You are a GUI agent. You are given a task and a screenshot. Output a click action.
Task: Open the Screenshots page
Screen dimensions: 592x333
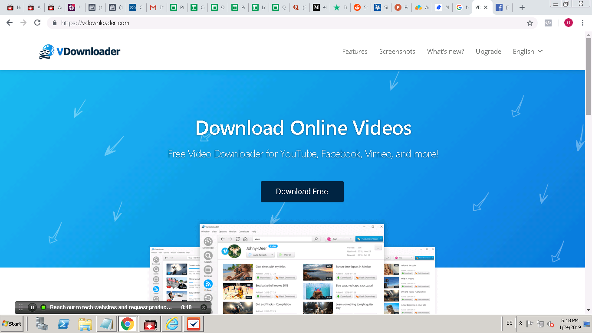point(397,51)
